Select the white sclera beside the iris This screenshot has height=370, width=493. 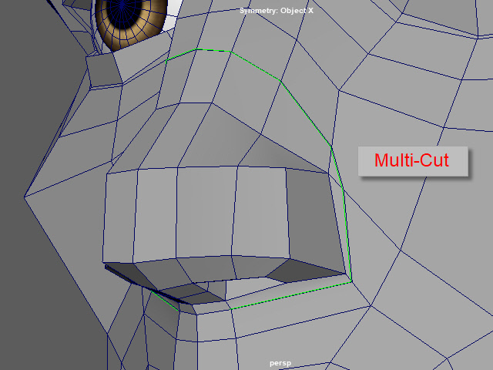(x=174, y=8)
